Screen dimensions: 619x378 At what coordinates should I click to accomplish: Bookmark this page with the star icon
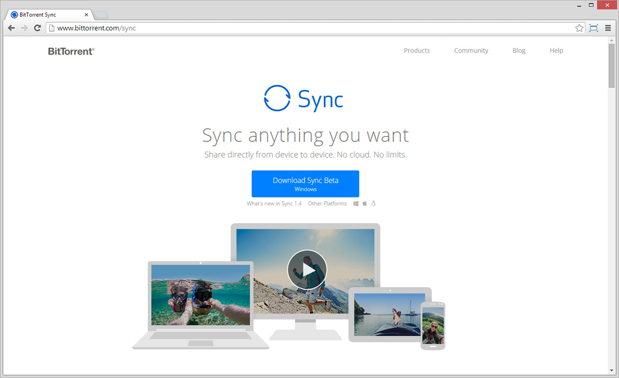580,28
